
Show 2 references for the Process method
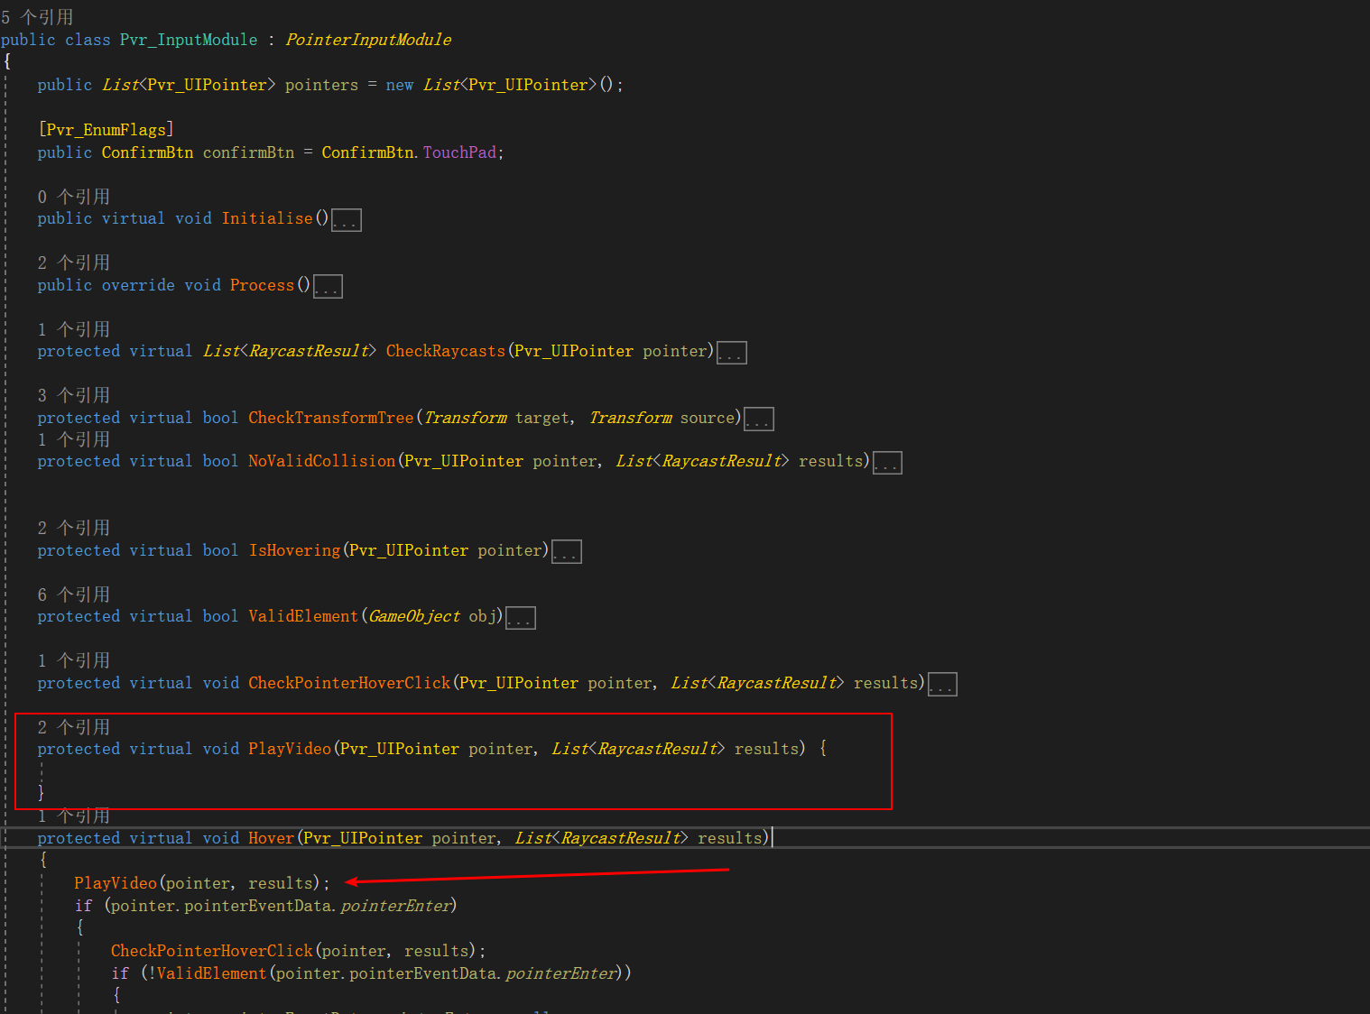73,262
